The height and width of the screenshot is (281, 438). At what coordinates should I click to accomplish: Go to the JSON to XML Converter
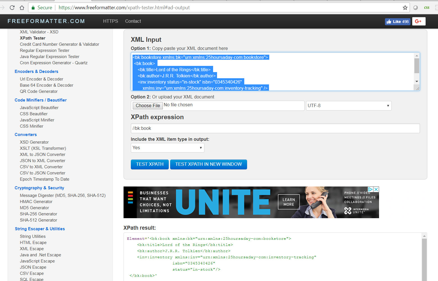[x=42, y=160]
